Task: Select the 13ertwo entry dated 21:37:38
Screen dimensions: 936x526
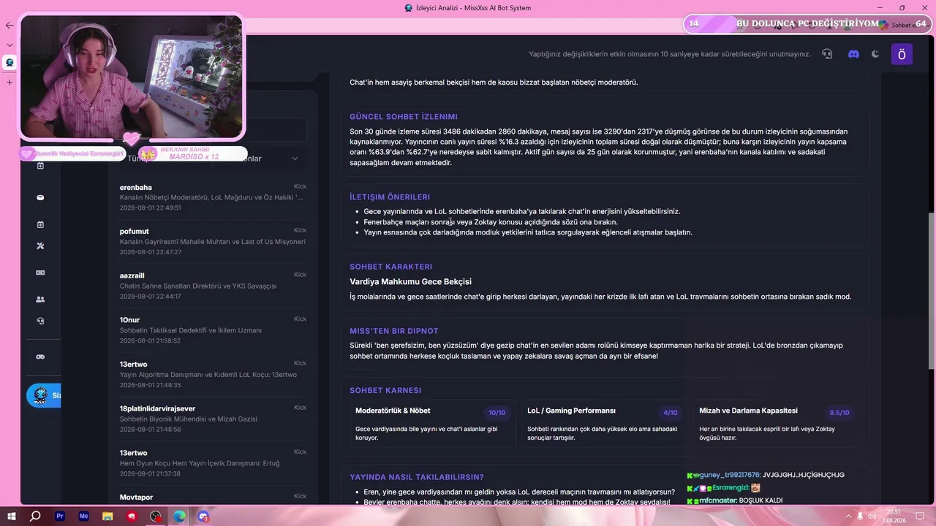Action: pos(213,463)
